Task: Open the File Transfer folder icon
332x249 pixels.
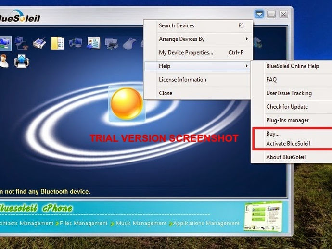Action: 57,43
